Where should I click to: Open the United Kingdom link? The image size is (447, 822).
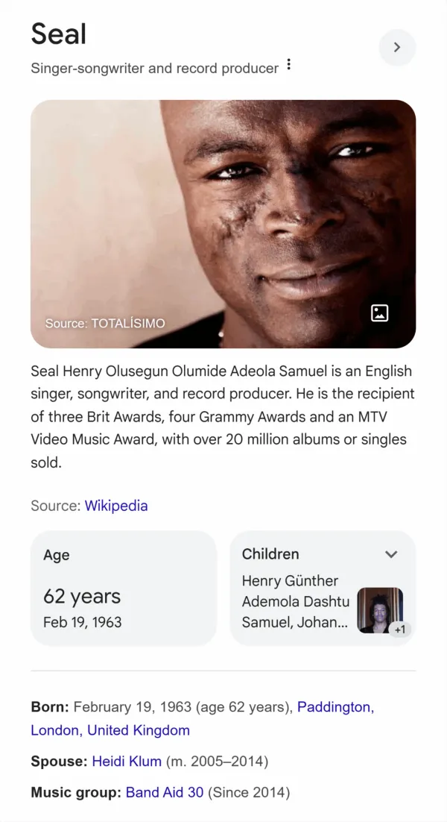tap(139, 730)
